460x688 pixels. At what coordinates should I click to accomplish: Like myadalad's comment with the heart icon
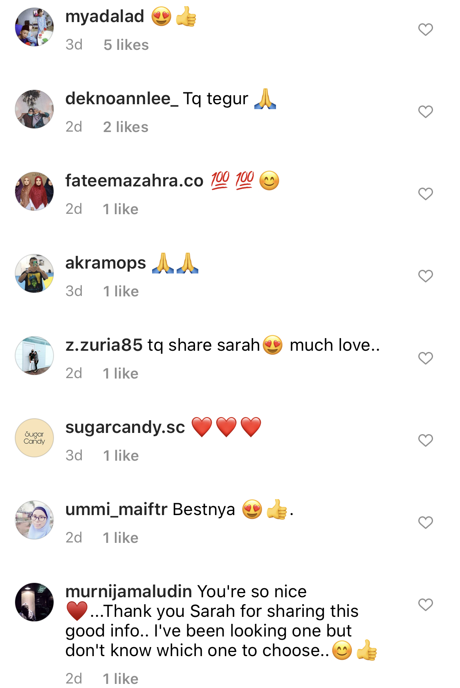pyautogui.click(x=425, y=29)
